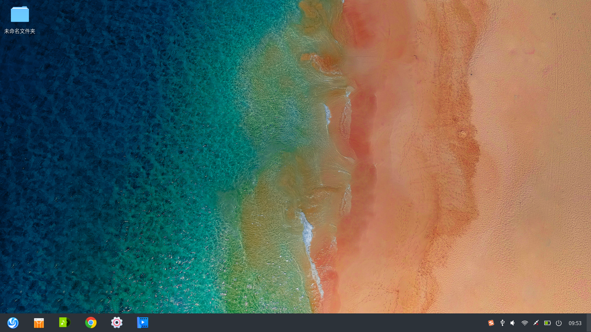
Task: Launch the Deepin Movie player
Action: coord(142,322)
